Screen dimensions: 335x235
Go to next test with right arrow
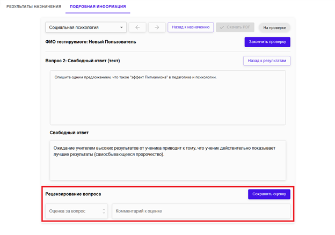pos(157,27)
